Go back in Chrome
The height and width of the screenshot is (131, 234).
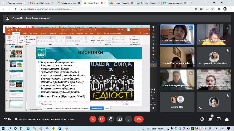[x=4, y=9]
